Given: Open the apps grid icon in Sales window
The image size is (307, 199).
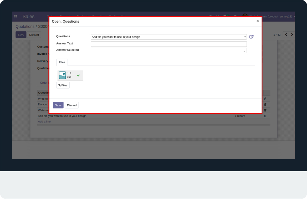Looking at the screenshot, I should (16, 17).
